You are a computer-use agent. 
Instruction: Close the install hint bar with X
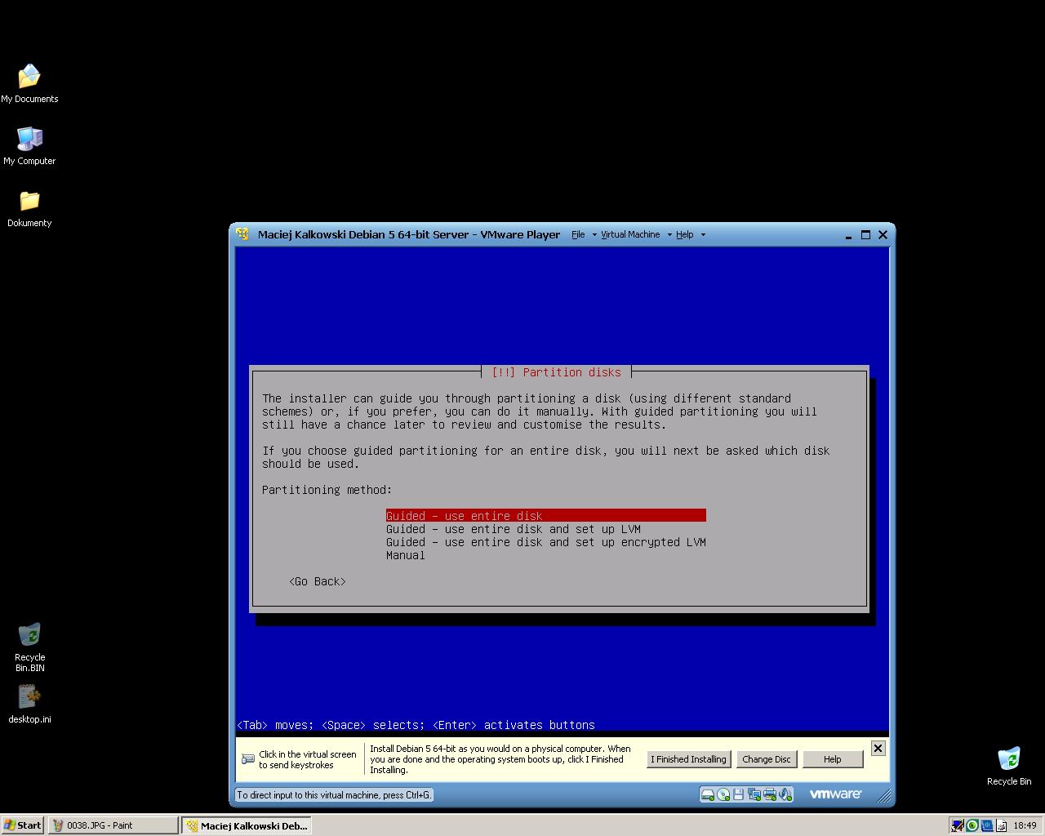tap(878, 748)
